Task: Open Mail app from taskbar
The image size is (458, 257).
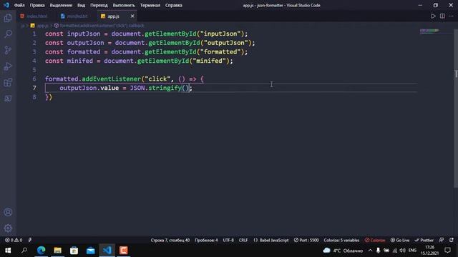Action: 91,251
